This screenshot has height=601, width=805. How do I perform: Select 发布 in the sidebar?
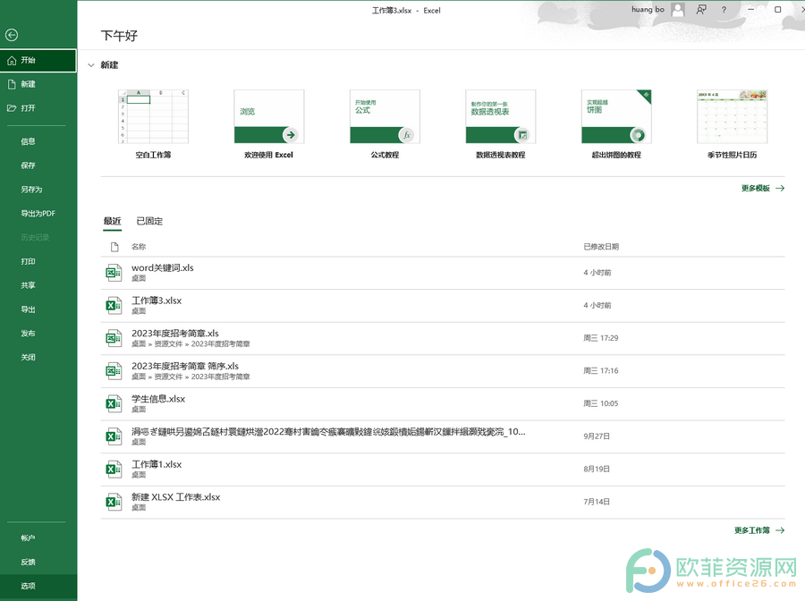pos(29,333)
